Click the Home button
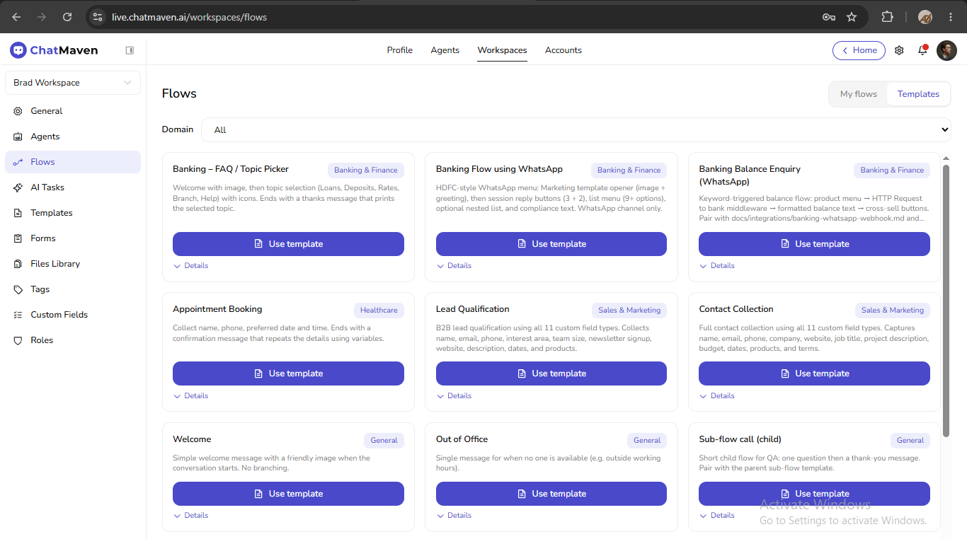This screenshot has height=539, width=967. point(859,50)
